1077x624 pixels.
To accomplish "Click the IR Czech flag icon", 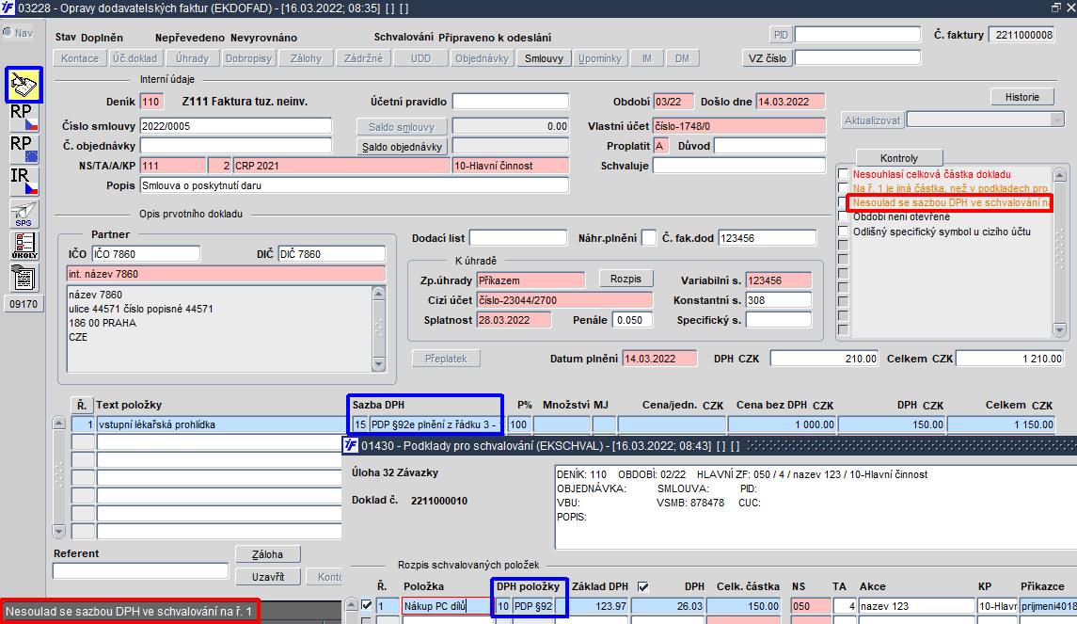I will pos(24,181).
